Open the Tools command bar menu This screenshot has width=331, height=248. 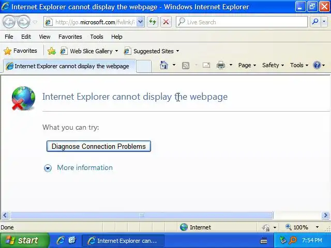click(x=299, y=65)
